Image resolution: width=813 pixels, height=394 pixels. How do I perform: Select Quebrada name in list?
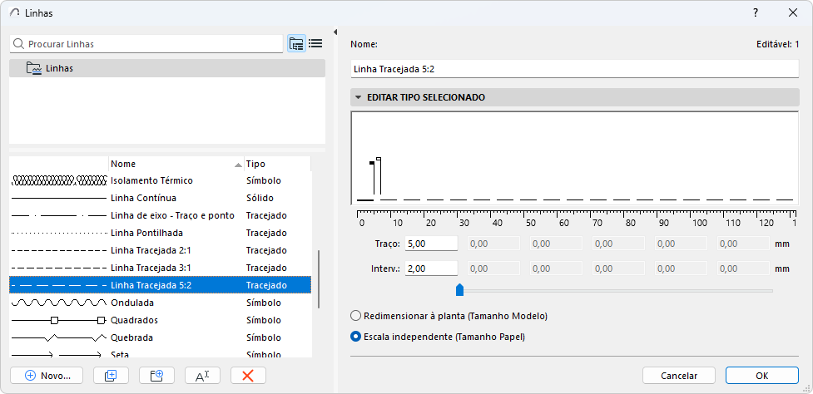click(131, 337)
